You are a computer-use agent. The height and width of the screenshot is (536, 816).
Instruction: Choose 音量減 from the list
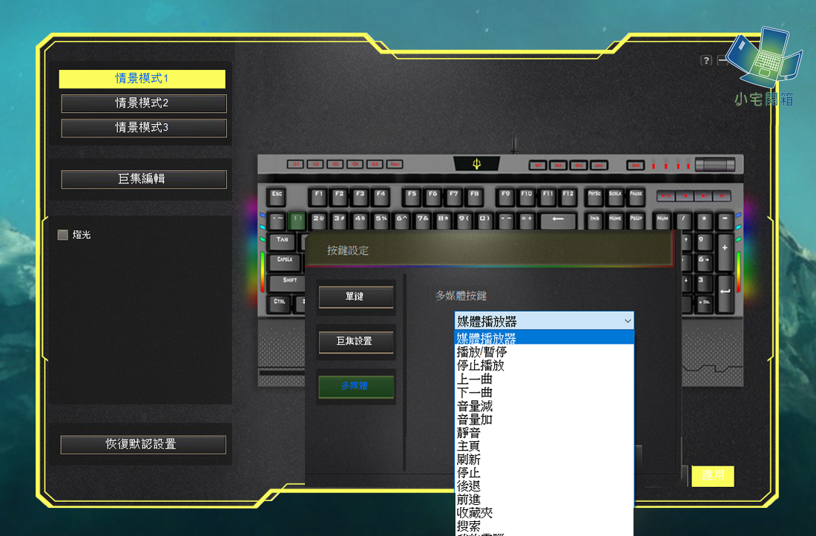544,406
